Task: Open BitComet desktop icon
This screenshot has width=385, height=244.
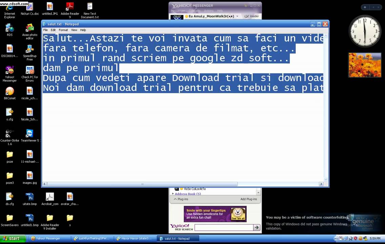Action: tap(9, 93)
